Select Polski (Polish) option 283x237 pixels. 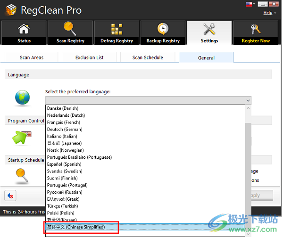[x=145, y=213]
